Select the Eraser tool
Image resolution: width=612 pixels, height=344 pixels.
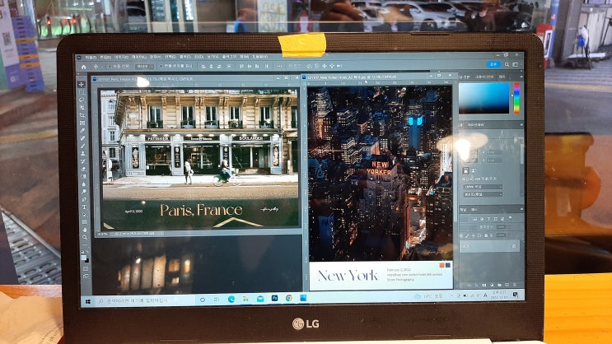click(83, 169)
